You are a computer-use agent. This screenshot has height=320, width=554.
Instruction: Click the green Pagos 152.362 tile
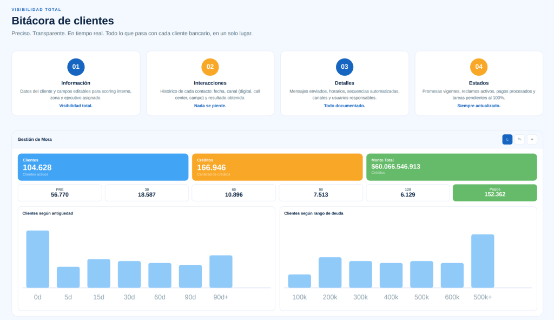[x=494, y=193]
